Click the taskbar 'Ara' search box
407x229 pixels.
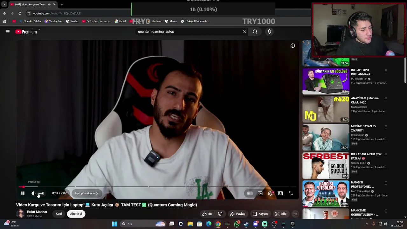pyautogui.click(x=143, y=224)
